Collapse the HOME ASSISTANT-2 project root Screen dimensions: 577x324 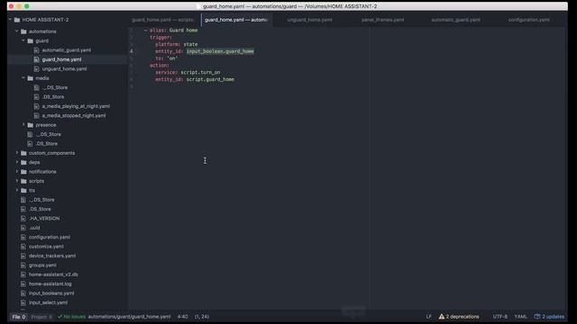tap(10, 20)
